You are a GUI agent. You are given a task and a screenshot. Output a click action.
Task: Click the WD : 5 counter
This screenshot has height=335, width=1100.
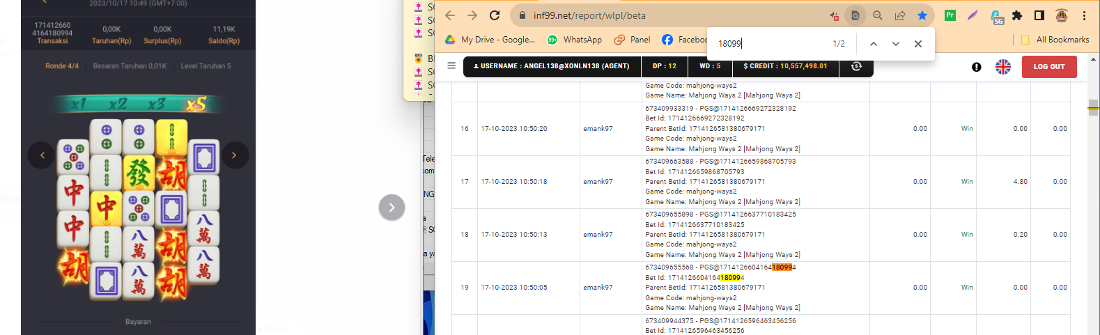point(710,66)
